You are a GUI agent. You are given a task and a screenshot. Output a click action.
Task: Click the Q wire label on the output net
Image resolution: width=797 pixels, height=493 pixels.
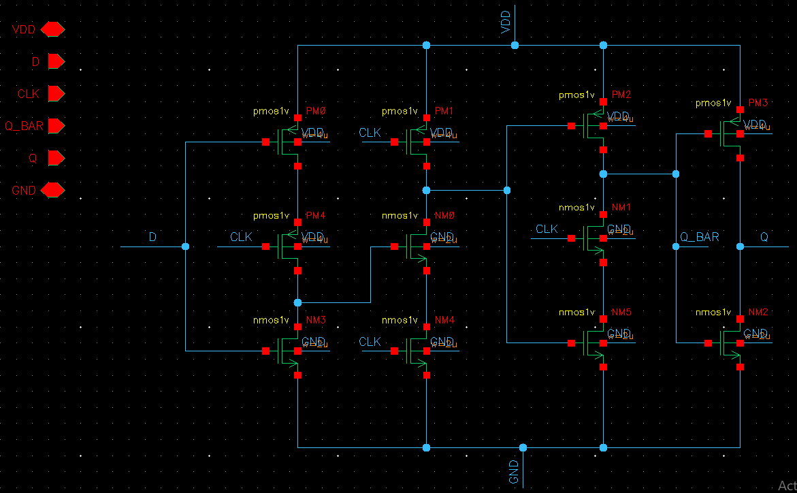764,237
